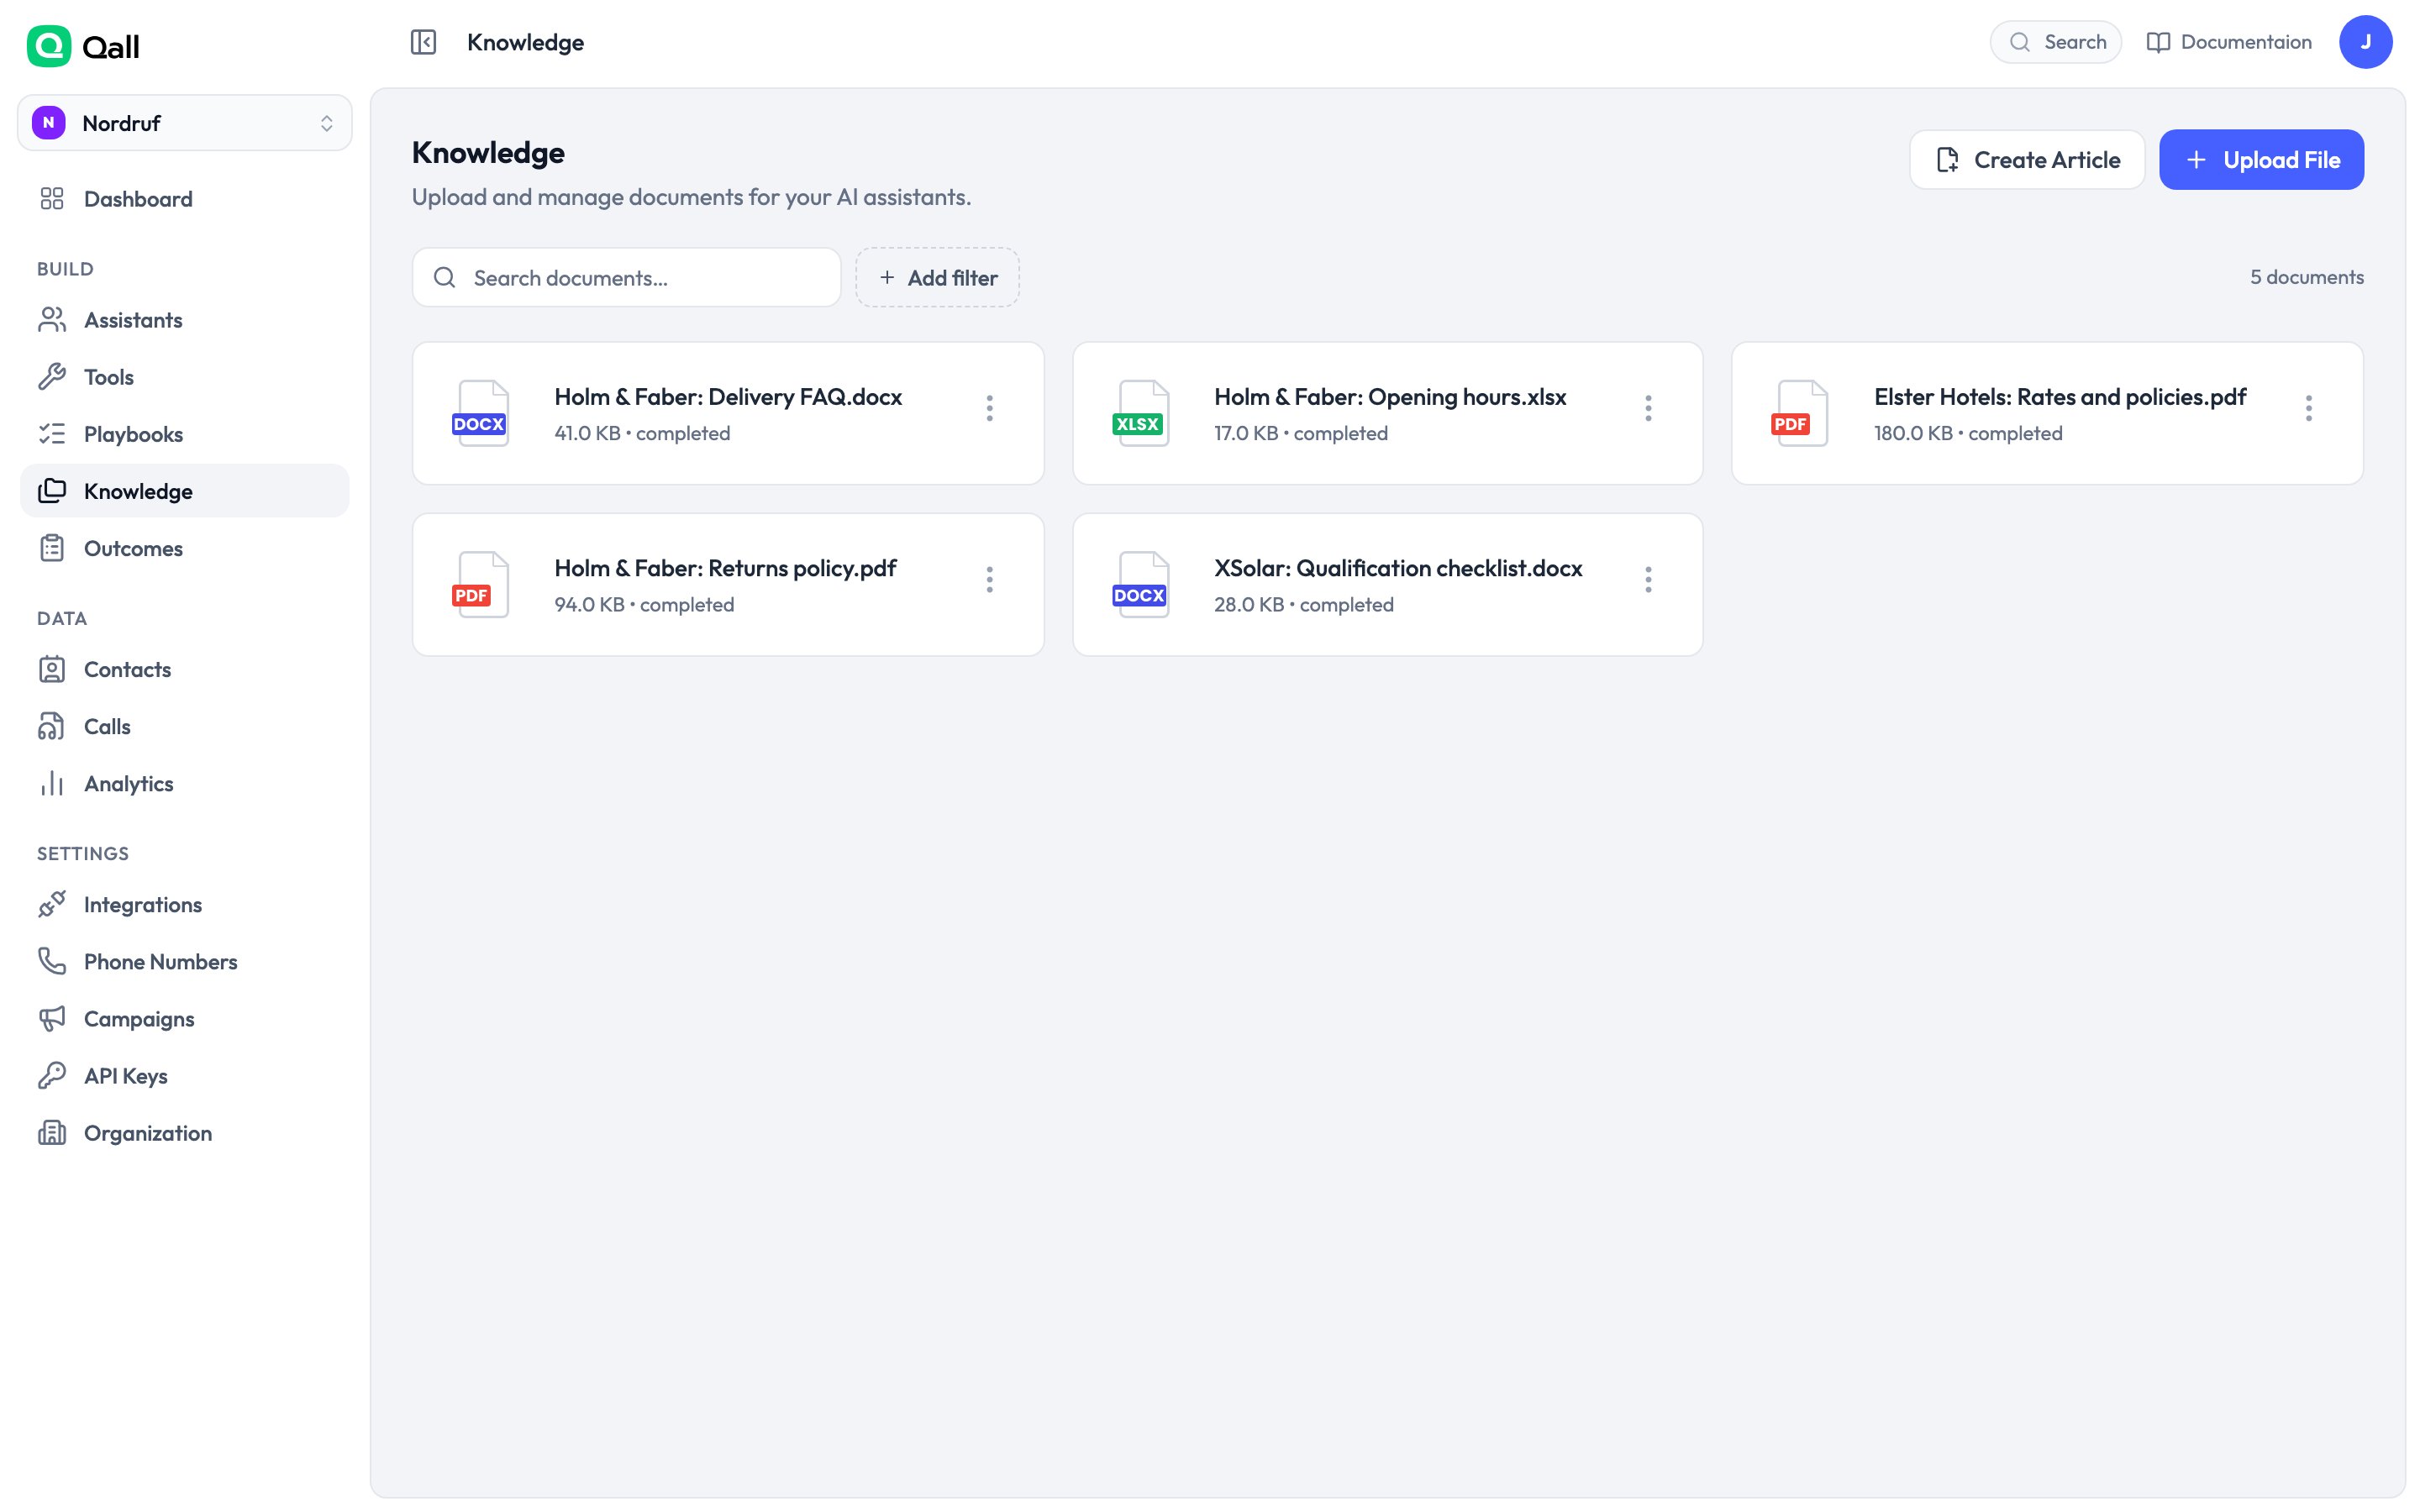This screenshot has height=1512, width=2420.
Task: Open Integrations settings
Action: click(x=185, y=904)
